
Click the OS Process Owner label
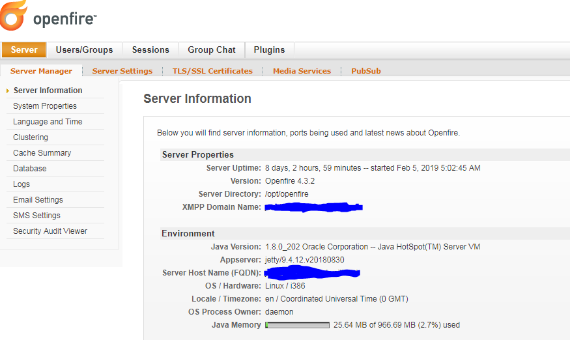click(225, 312)
